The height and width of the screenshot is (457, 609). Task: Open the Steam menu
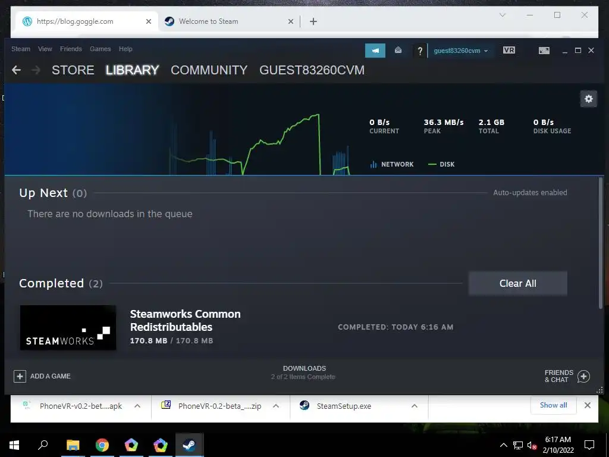coord(21,49)
